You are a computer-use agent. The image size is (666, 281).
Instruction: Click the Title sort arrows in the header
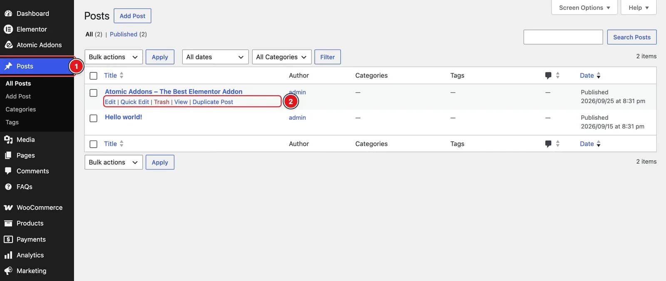(122, 75)
